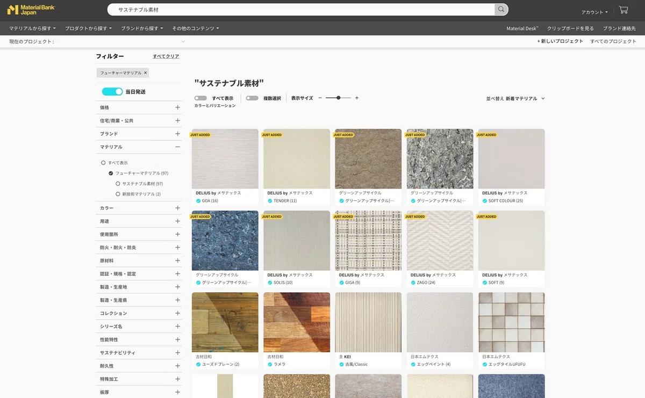The image size is (645, 398).
Task: Select the 新技術マテリアル (2) radio option
Action: click(x=118, y=194)
